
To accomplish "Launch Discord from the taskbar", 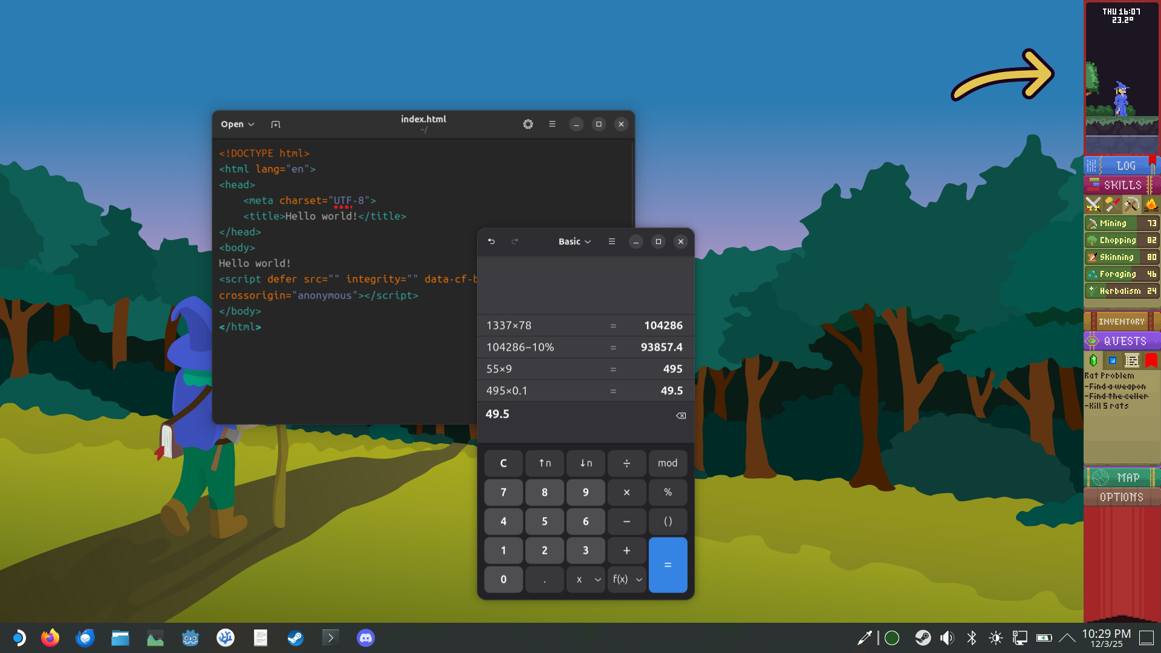I will pyautogui.click(x=365, y=637).
